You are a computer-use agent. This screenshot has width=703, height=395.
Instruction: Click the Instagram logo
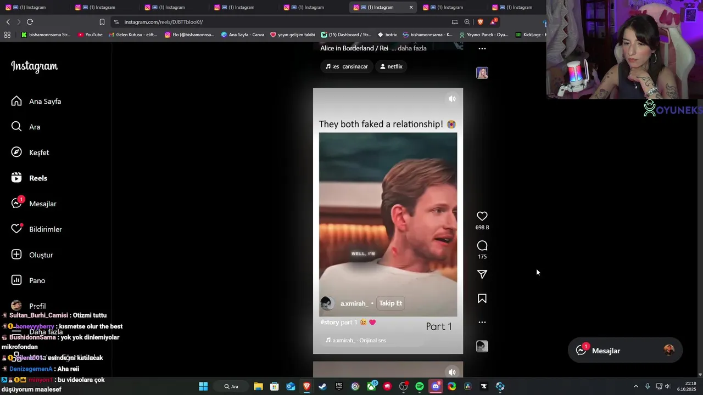coord(34,66)
